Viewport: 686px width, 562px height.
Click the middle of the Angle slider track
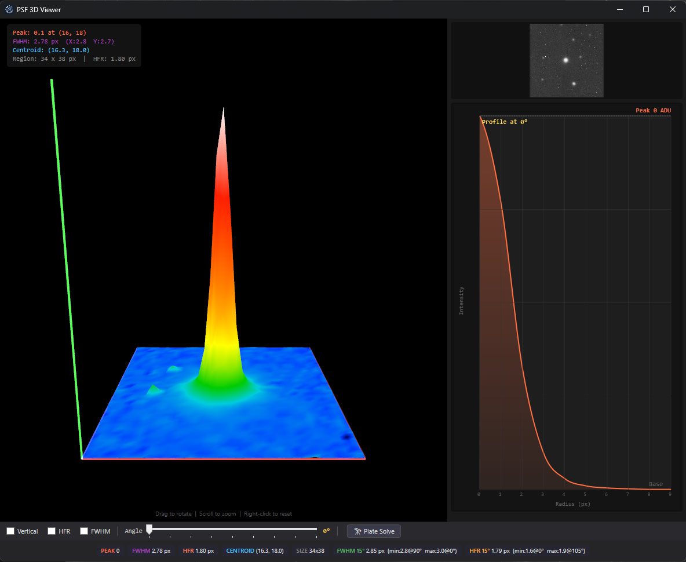pos(233,529)
